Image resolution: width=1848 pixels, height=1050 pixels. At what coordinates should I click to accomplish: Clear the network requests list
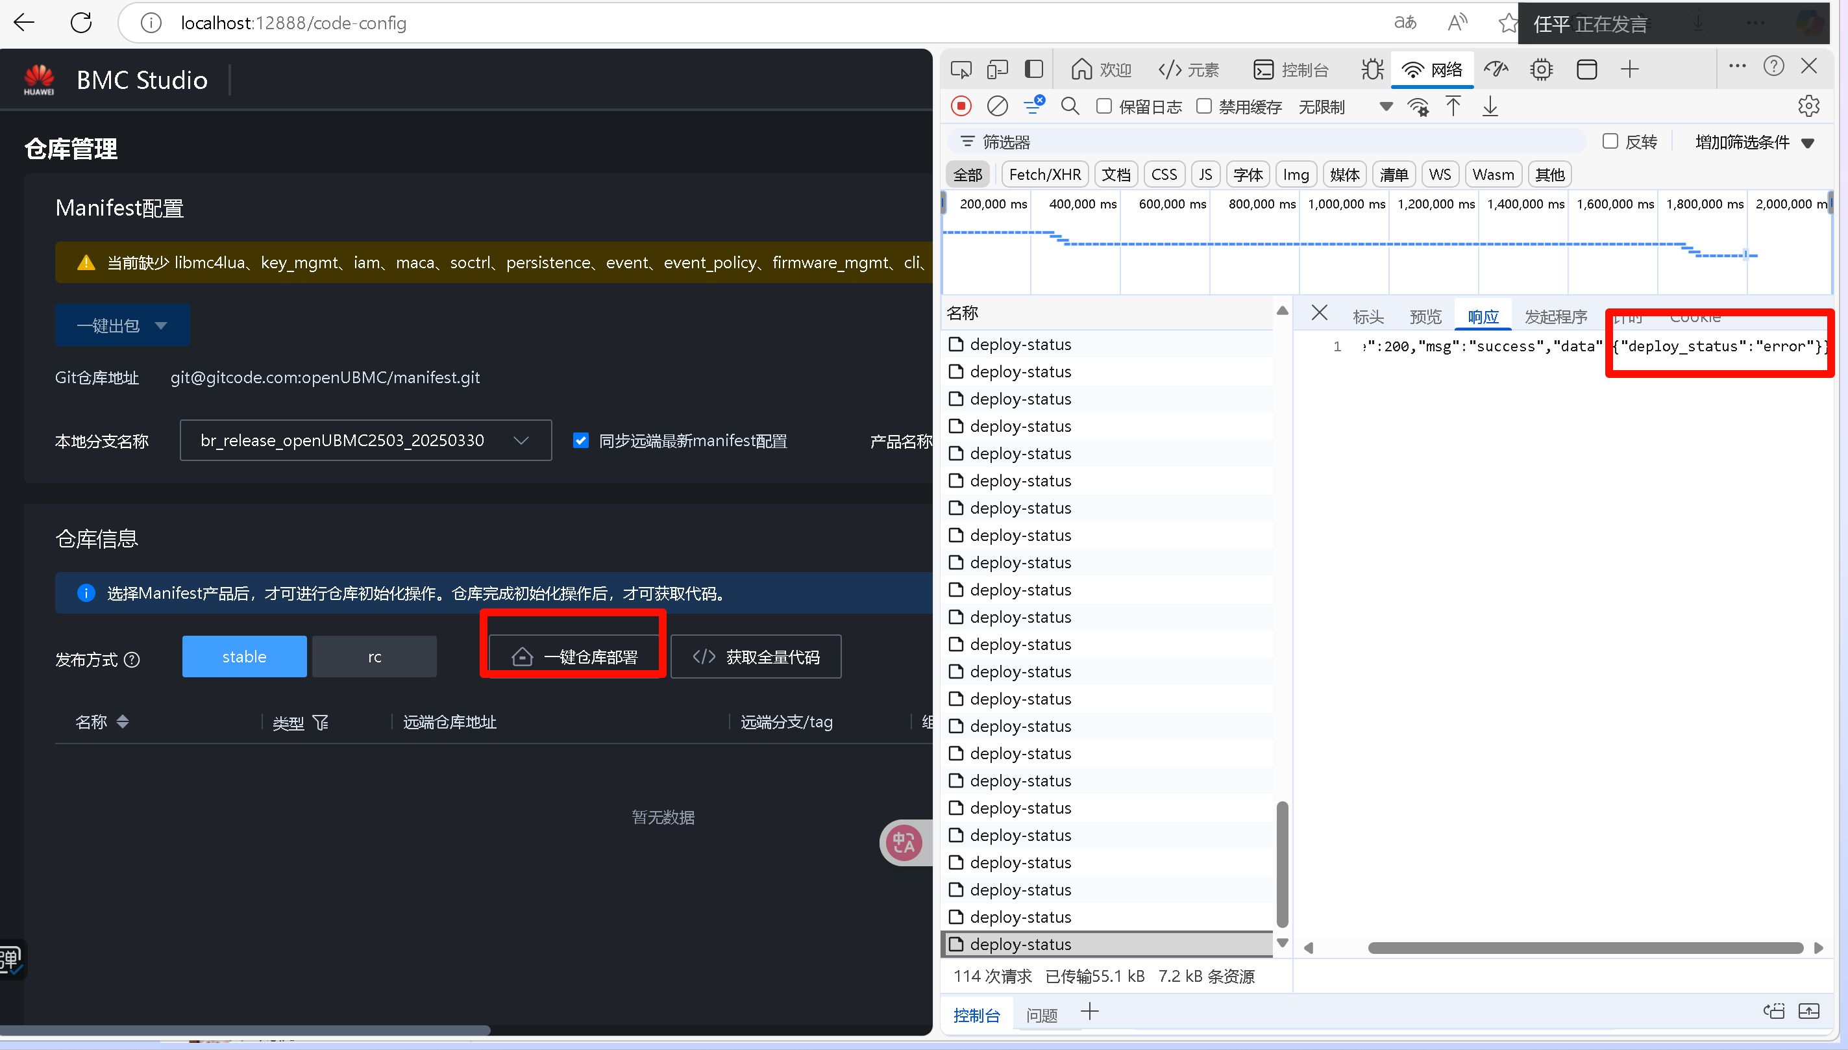click(x=997, y=105)
